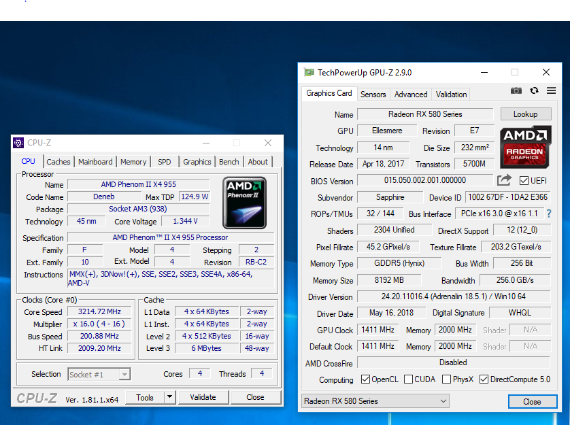Image resolution: width=570 pixels, height=425 pixels.
Task: Toggle the DirectCompute 5.0 checkbox
Action: tap(484, 379)
